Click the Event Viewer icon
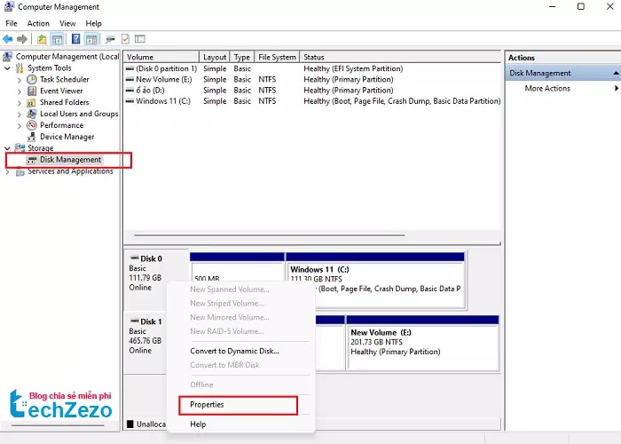The height and width of the screenshot is (444, 621). pyautogui.click(x=32, y=91)
